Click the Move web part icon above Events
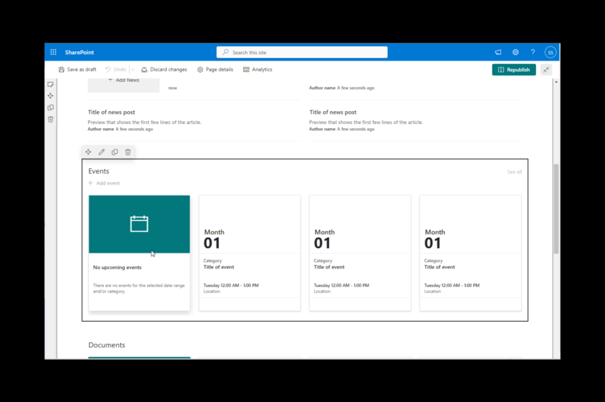The width and height of the screenshot is (605, 402). pyautogui.click(x=88, y=152)
